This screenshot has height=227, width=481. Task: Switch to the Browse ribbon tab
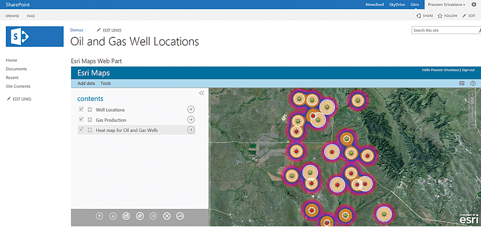click(x=13, y=16)
